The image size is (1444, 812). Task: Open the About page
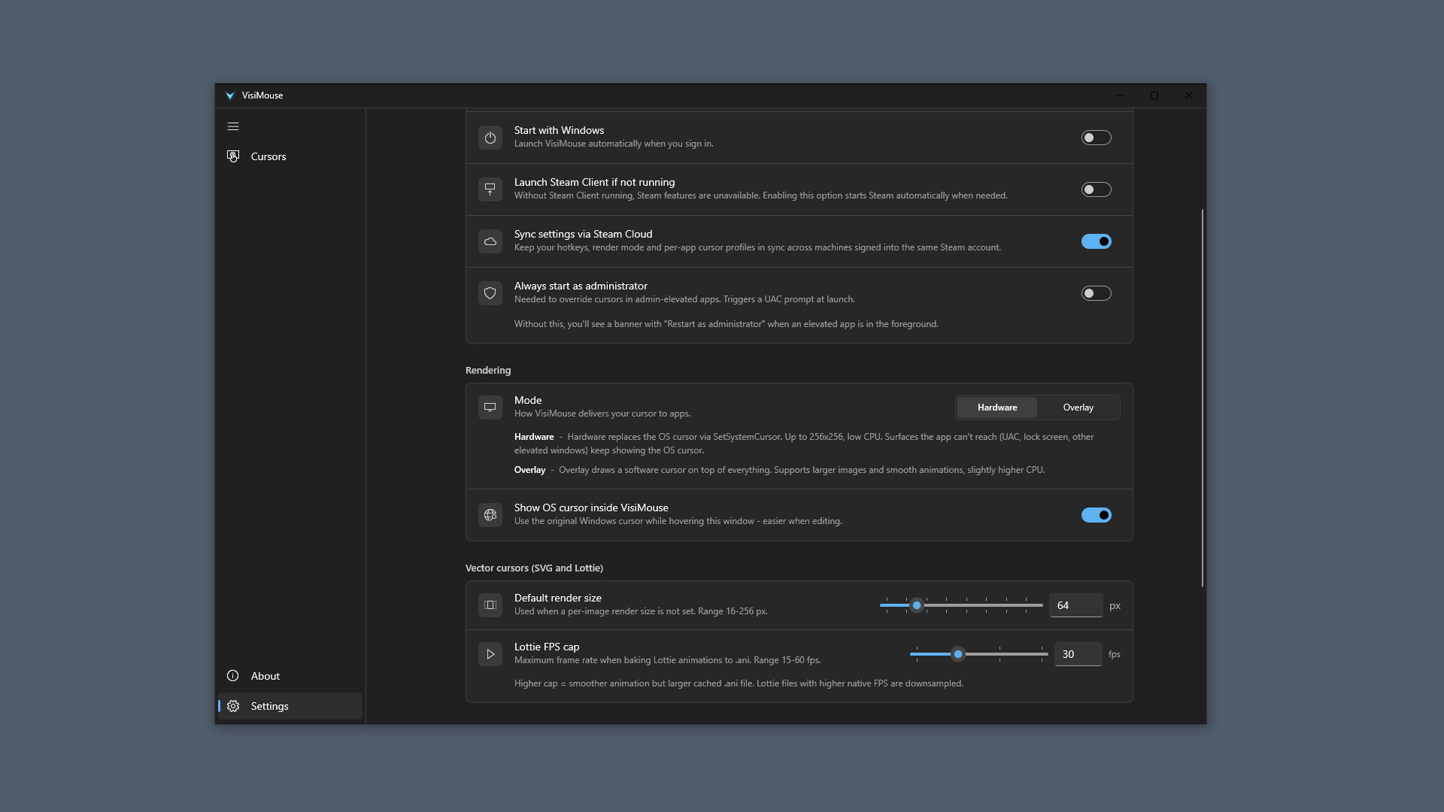pos(290,676)
